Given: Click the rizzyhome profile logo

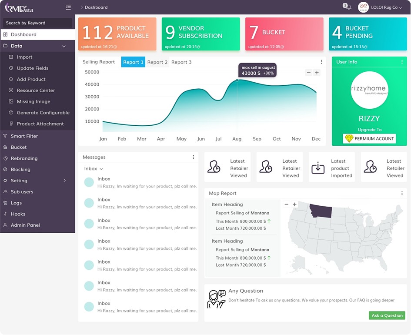Looking at the screenshot, I should 369,90.
